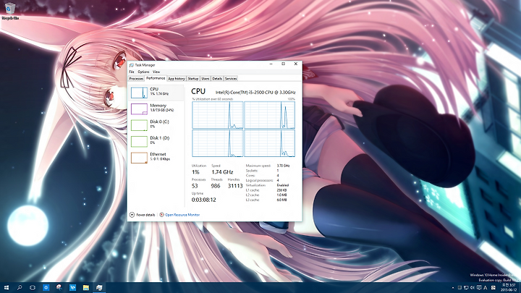Open Task View from the taskbar

coord(33,288)
